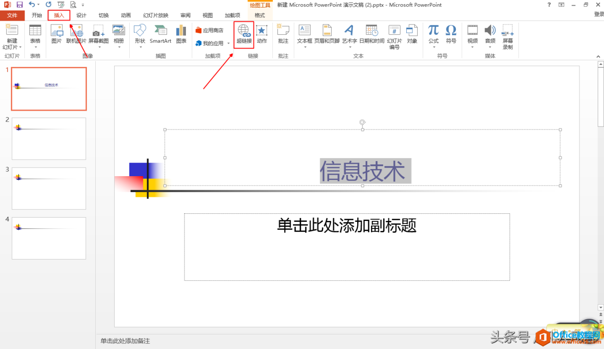The height and width of the screenshot is (349, 604).
Task: Switch to the 格式 Format tab
Action: click(260, 16)
